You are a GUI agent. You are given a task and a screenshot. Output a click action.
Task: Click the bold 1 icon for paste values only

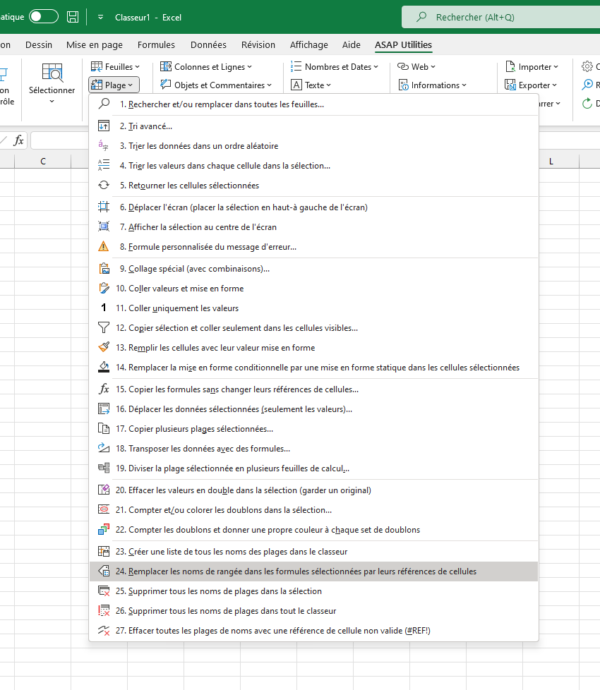(104, 308)
